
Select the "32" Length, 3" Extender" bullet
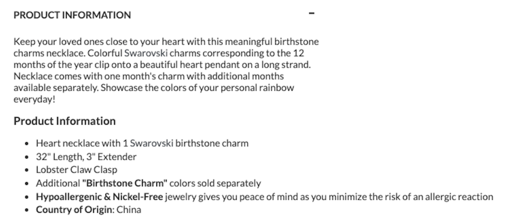tap(86, 157)
